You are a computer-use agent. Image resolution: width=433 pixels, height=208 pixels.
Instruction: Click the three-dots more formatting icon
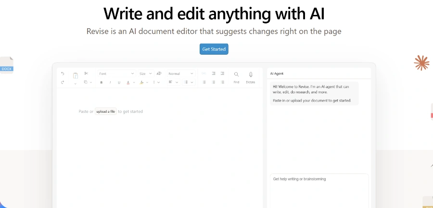point(154,82)
